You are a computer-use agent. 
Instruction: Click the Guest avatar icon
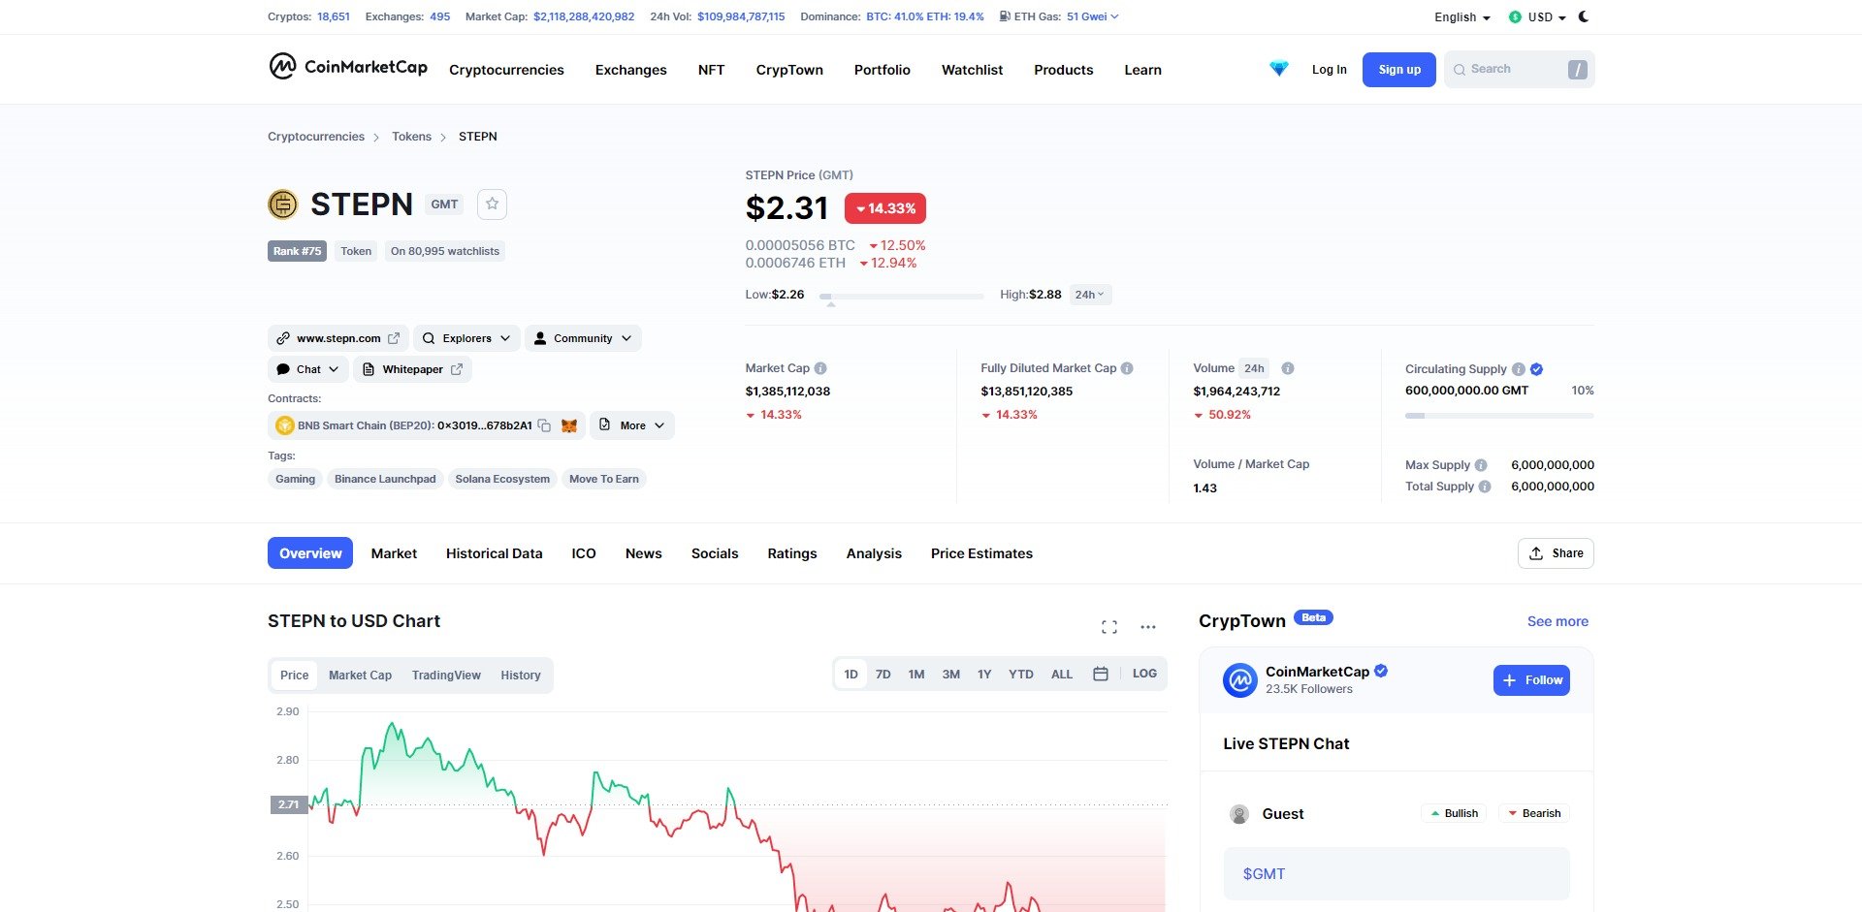1239,814
